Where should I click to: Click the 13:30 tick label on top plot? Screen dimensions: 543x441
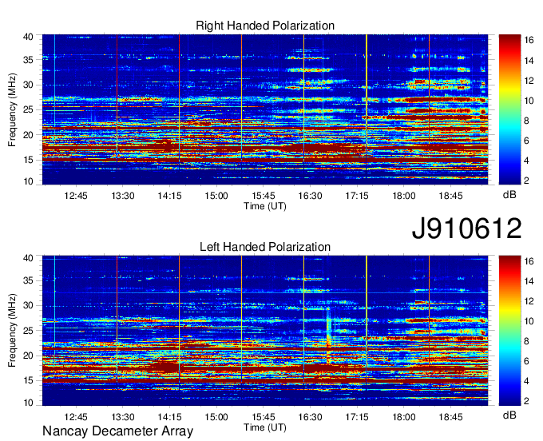click(x=123, y=196)
